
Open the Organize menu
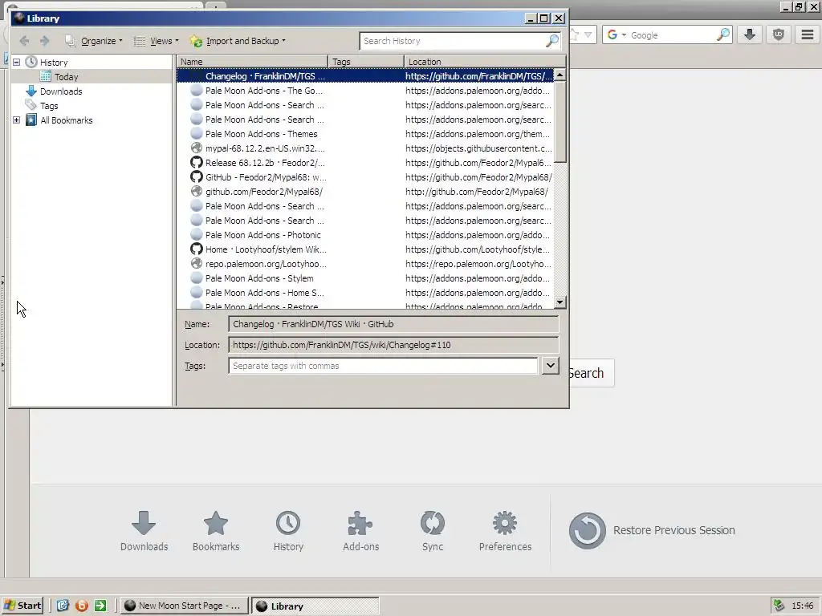(x=94, y=41)
